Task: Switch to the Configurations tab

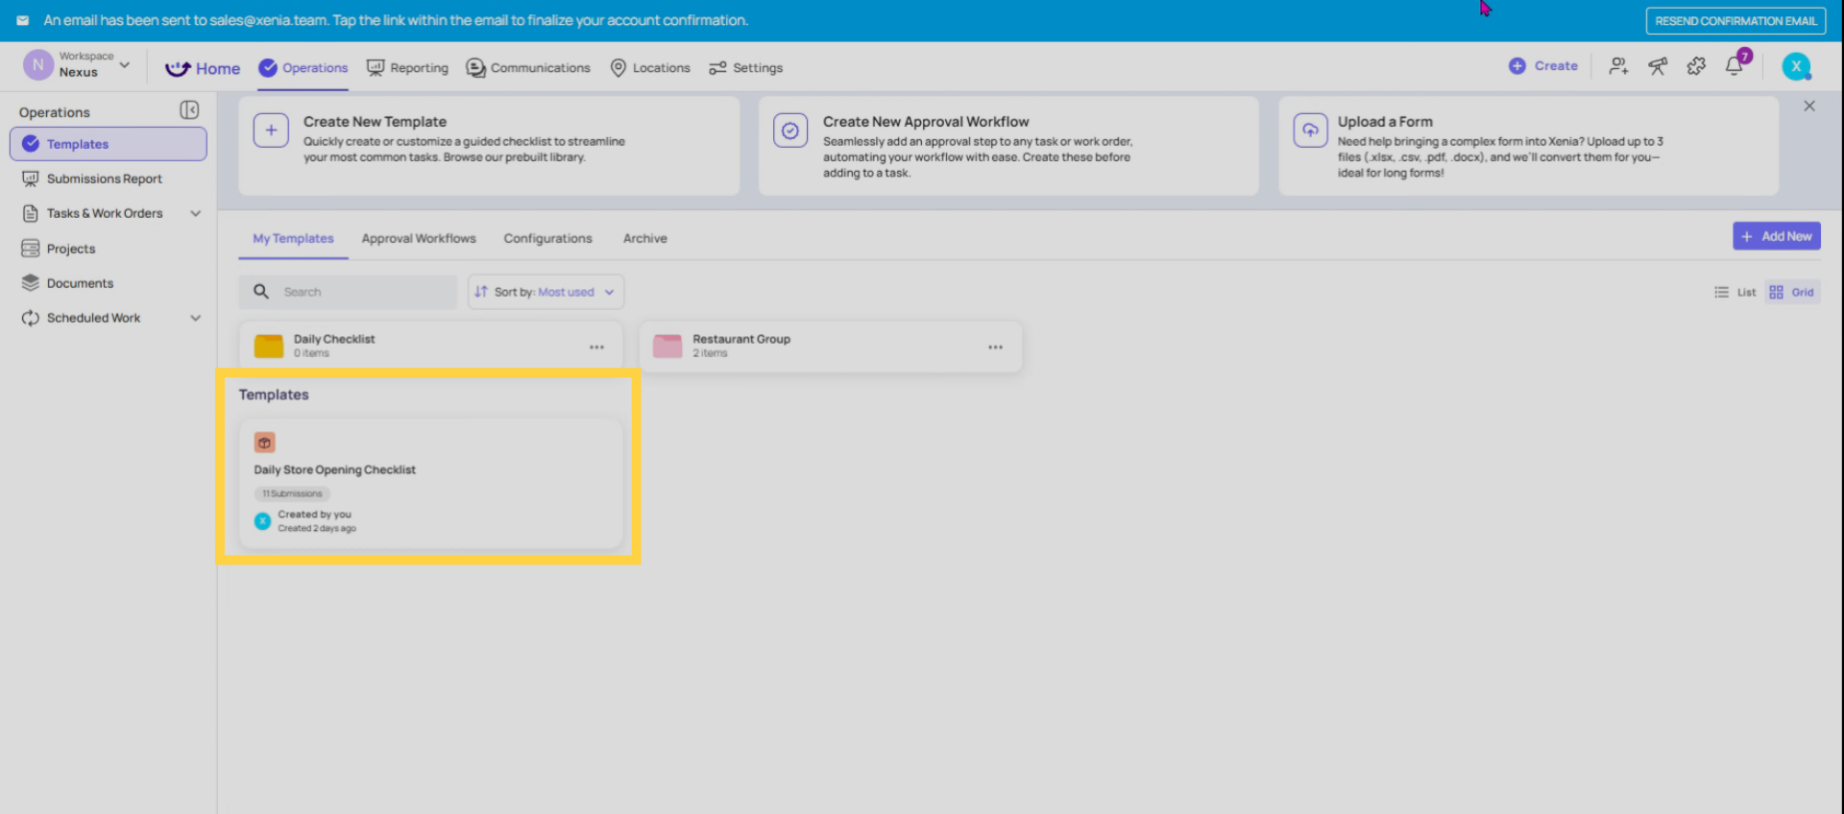Action: (548, 239)
